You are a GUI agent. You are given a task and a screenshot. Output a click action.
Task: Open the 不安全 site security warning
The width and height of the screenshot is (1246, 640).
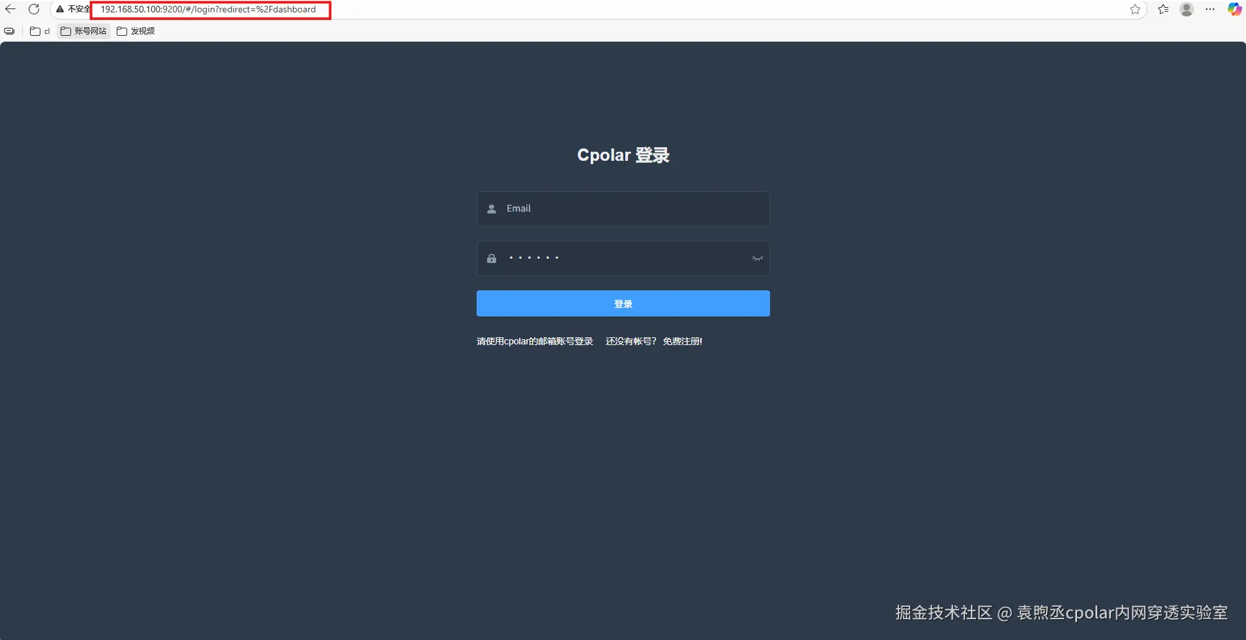73,9
